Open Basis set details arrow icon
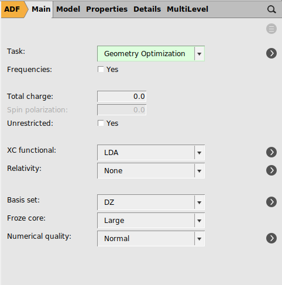The height and width of the screenshot is (285, 282). [271, 202]
